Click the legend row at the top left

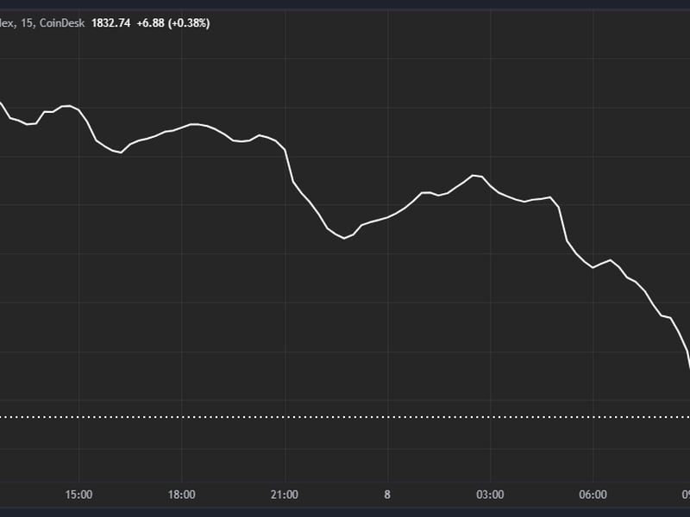pyautogui.click(x=103, y=26)
